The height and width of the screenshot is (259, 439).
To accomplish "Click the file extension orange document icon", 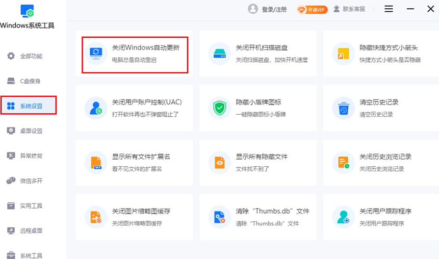I will 96,163.
